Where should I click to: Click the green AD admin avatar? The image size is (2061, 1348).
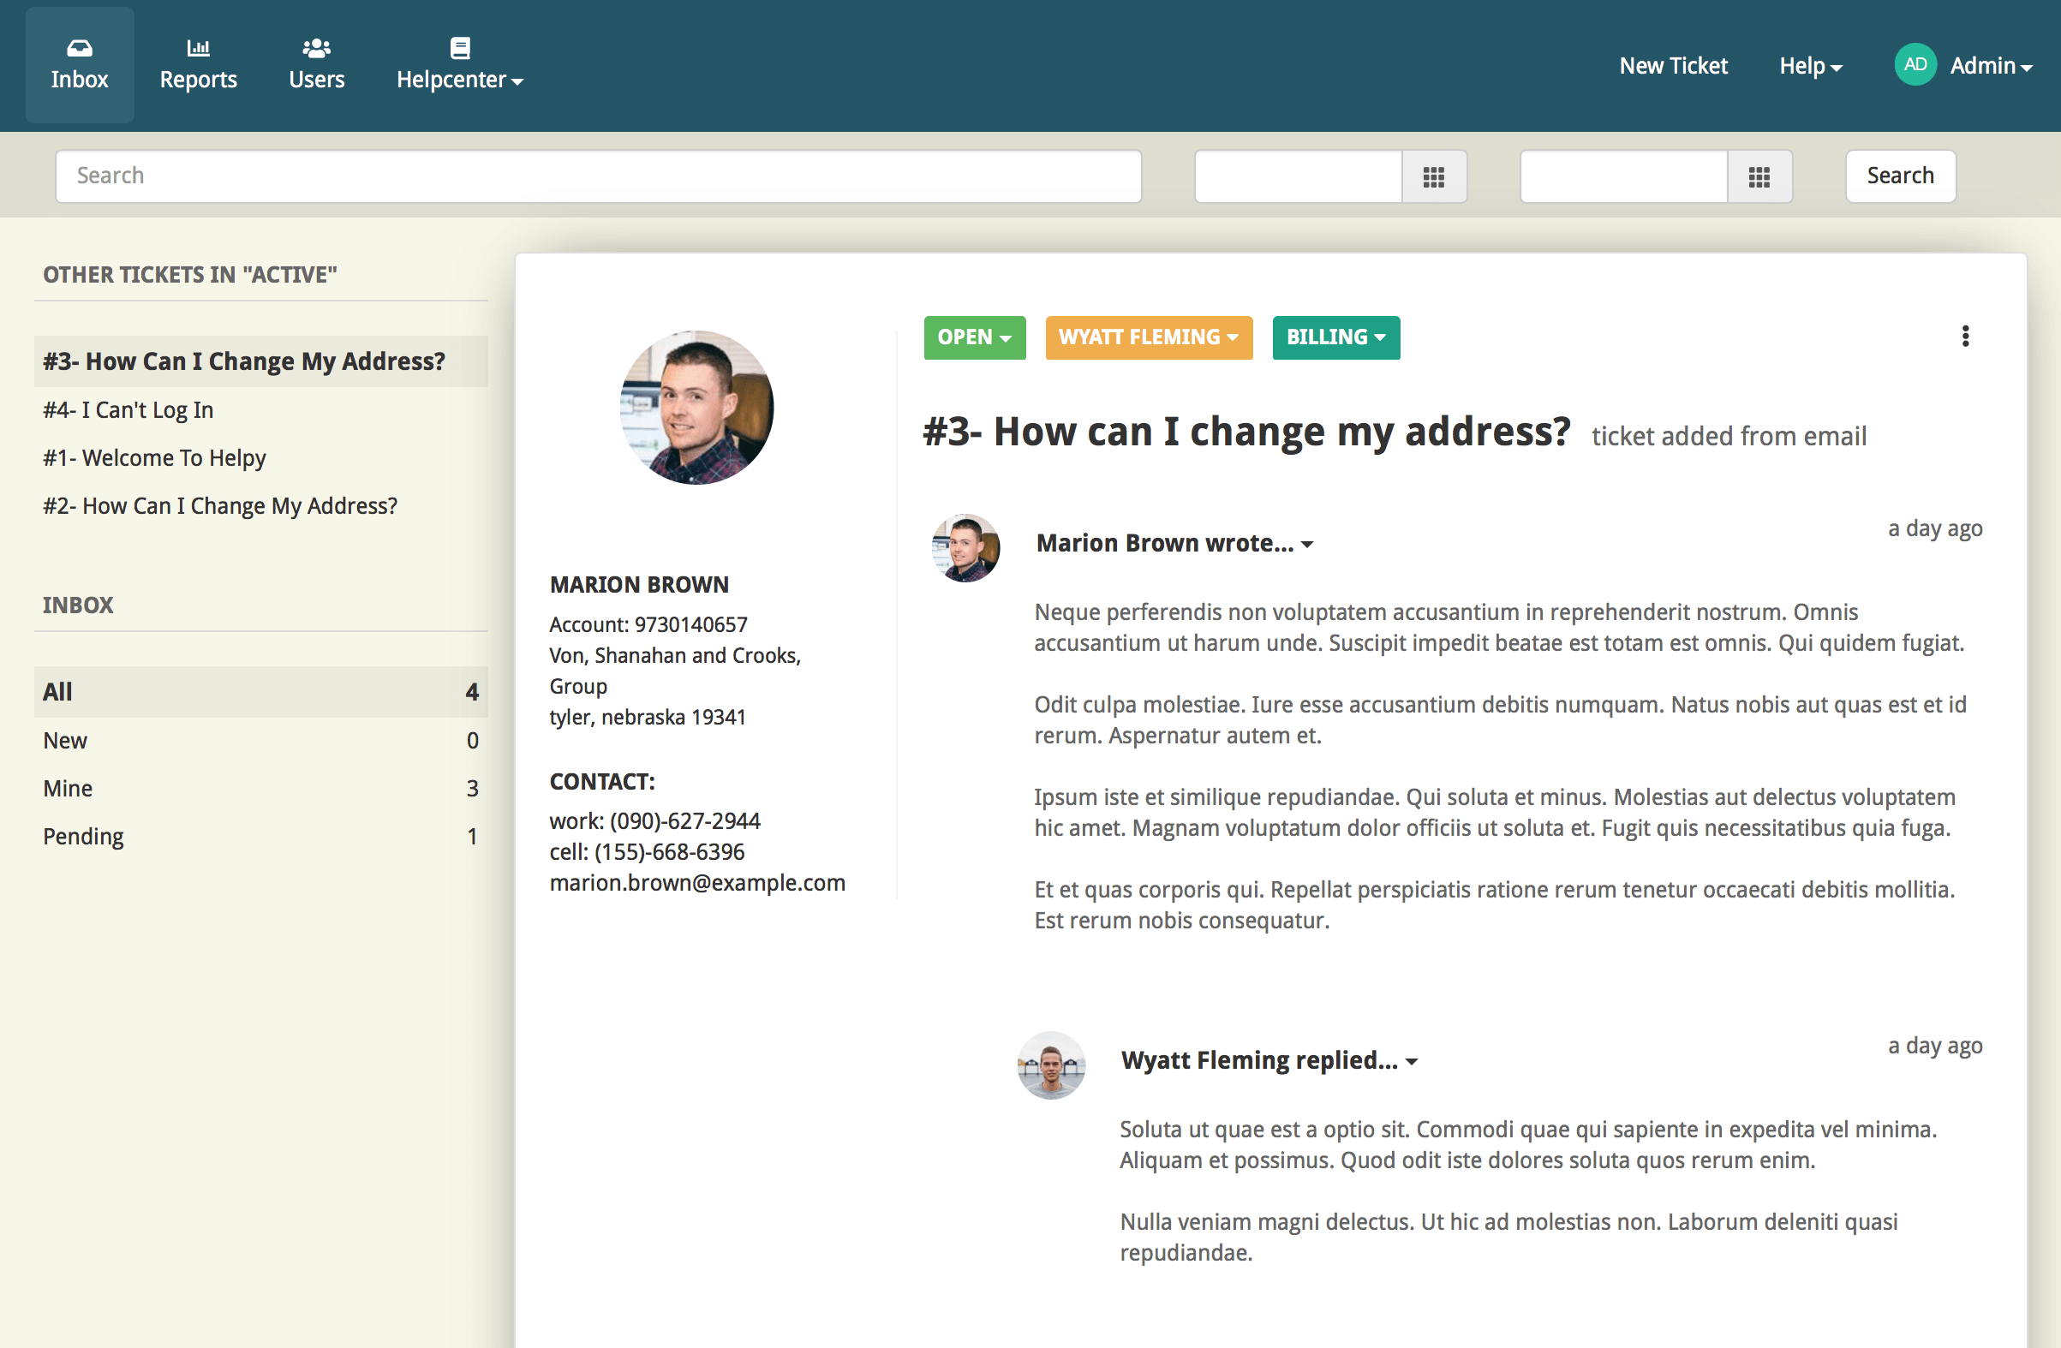[x=1915, y=65]
